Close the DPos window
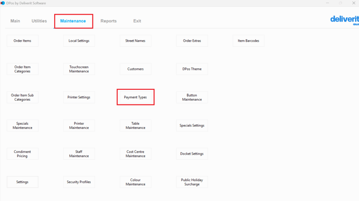Viewport: 359px width, 201px height. tap(353, 3)
